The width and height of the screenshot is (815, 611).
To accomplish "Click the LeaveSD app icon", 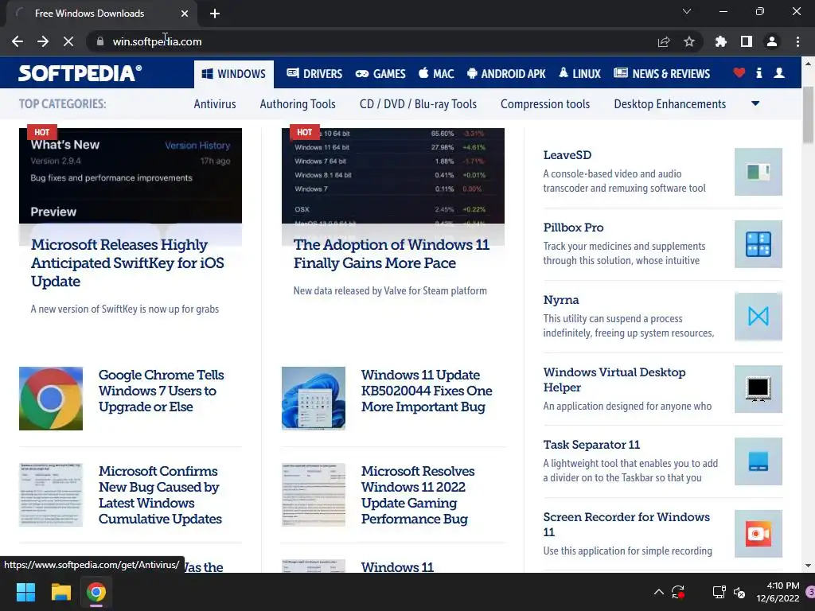I will click(x=758, y=172).
